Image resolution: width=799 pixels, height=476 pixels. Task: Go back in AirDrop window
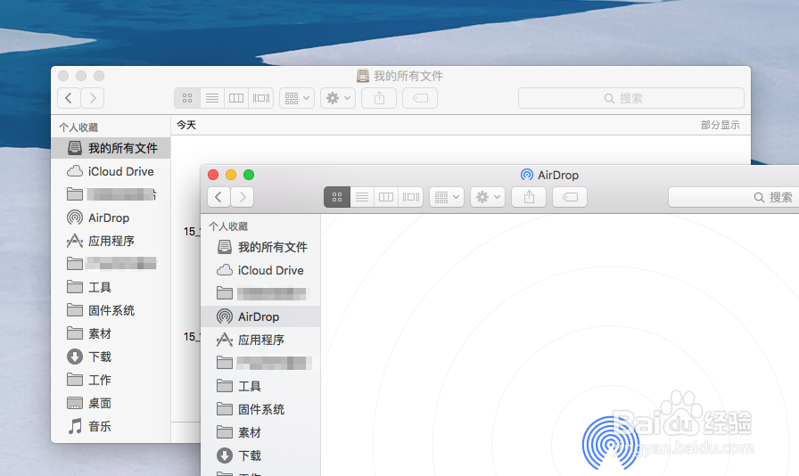[218, 197]
